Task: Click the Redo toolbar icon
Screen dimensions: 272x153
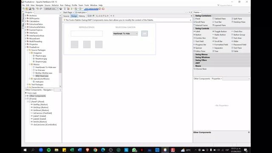Action: 41,9
